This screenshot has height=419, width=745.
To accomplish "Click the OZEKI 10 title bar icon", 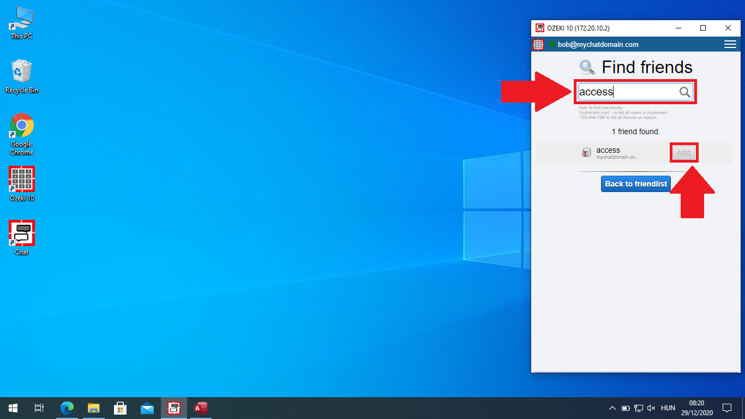I will [540, 28].
